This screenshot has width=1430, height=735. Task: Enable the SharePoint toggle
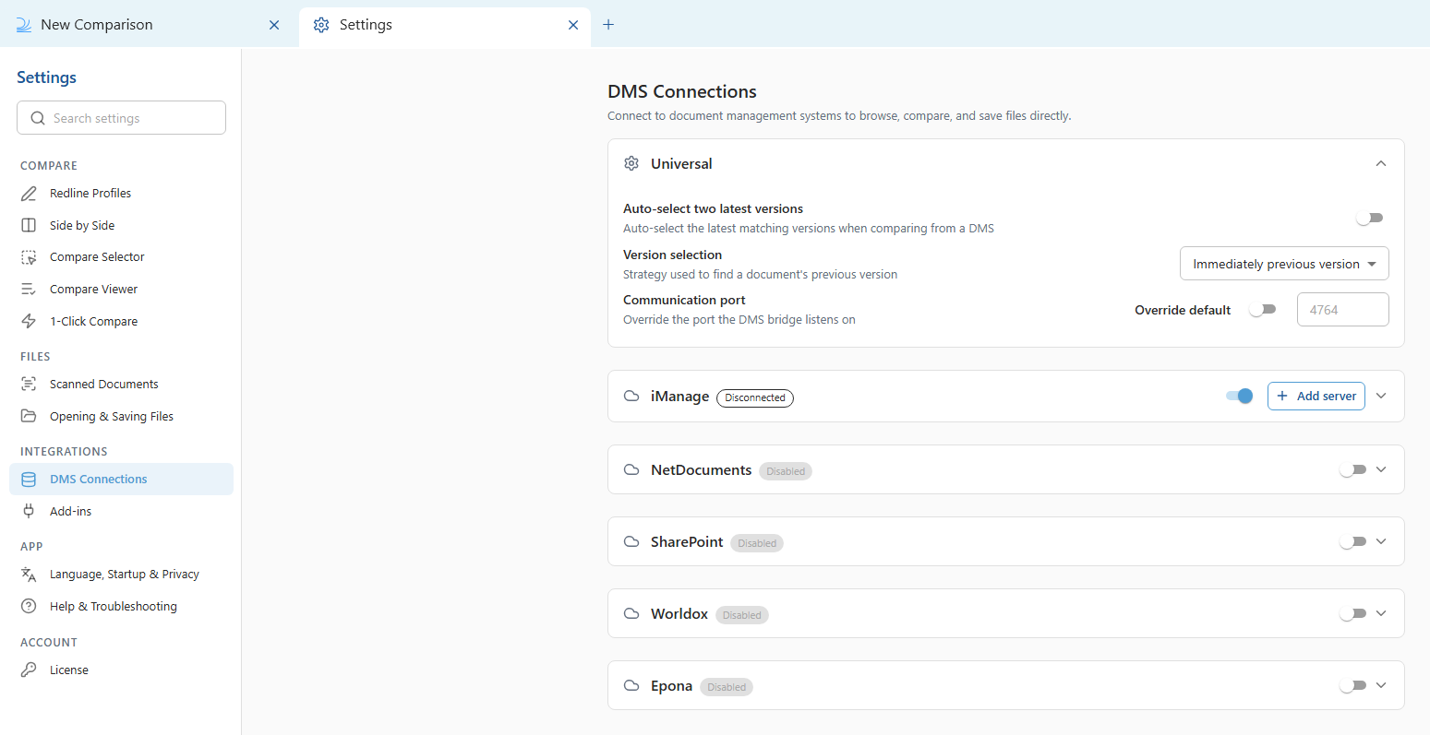point(1352,541)
